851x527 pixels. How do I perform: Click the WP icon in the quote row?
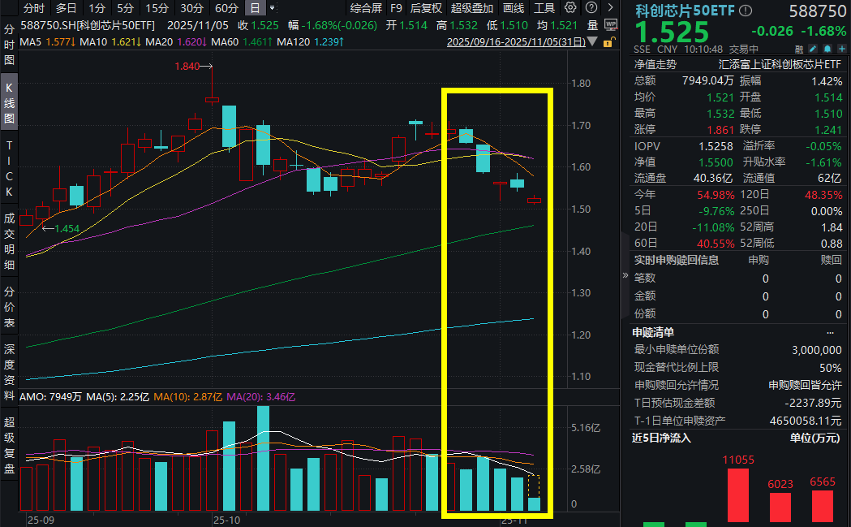coord(611,24)
